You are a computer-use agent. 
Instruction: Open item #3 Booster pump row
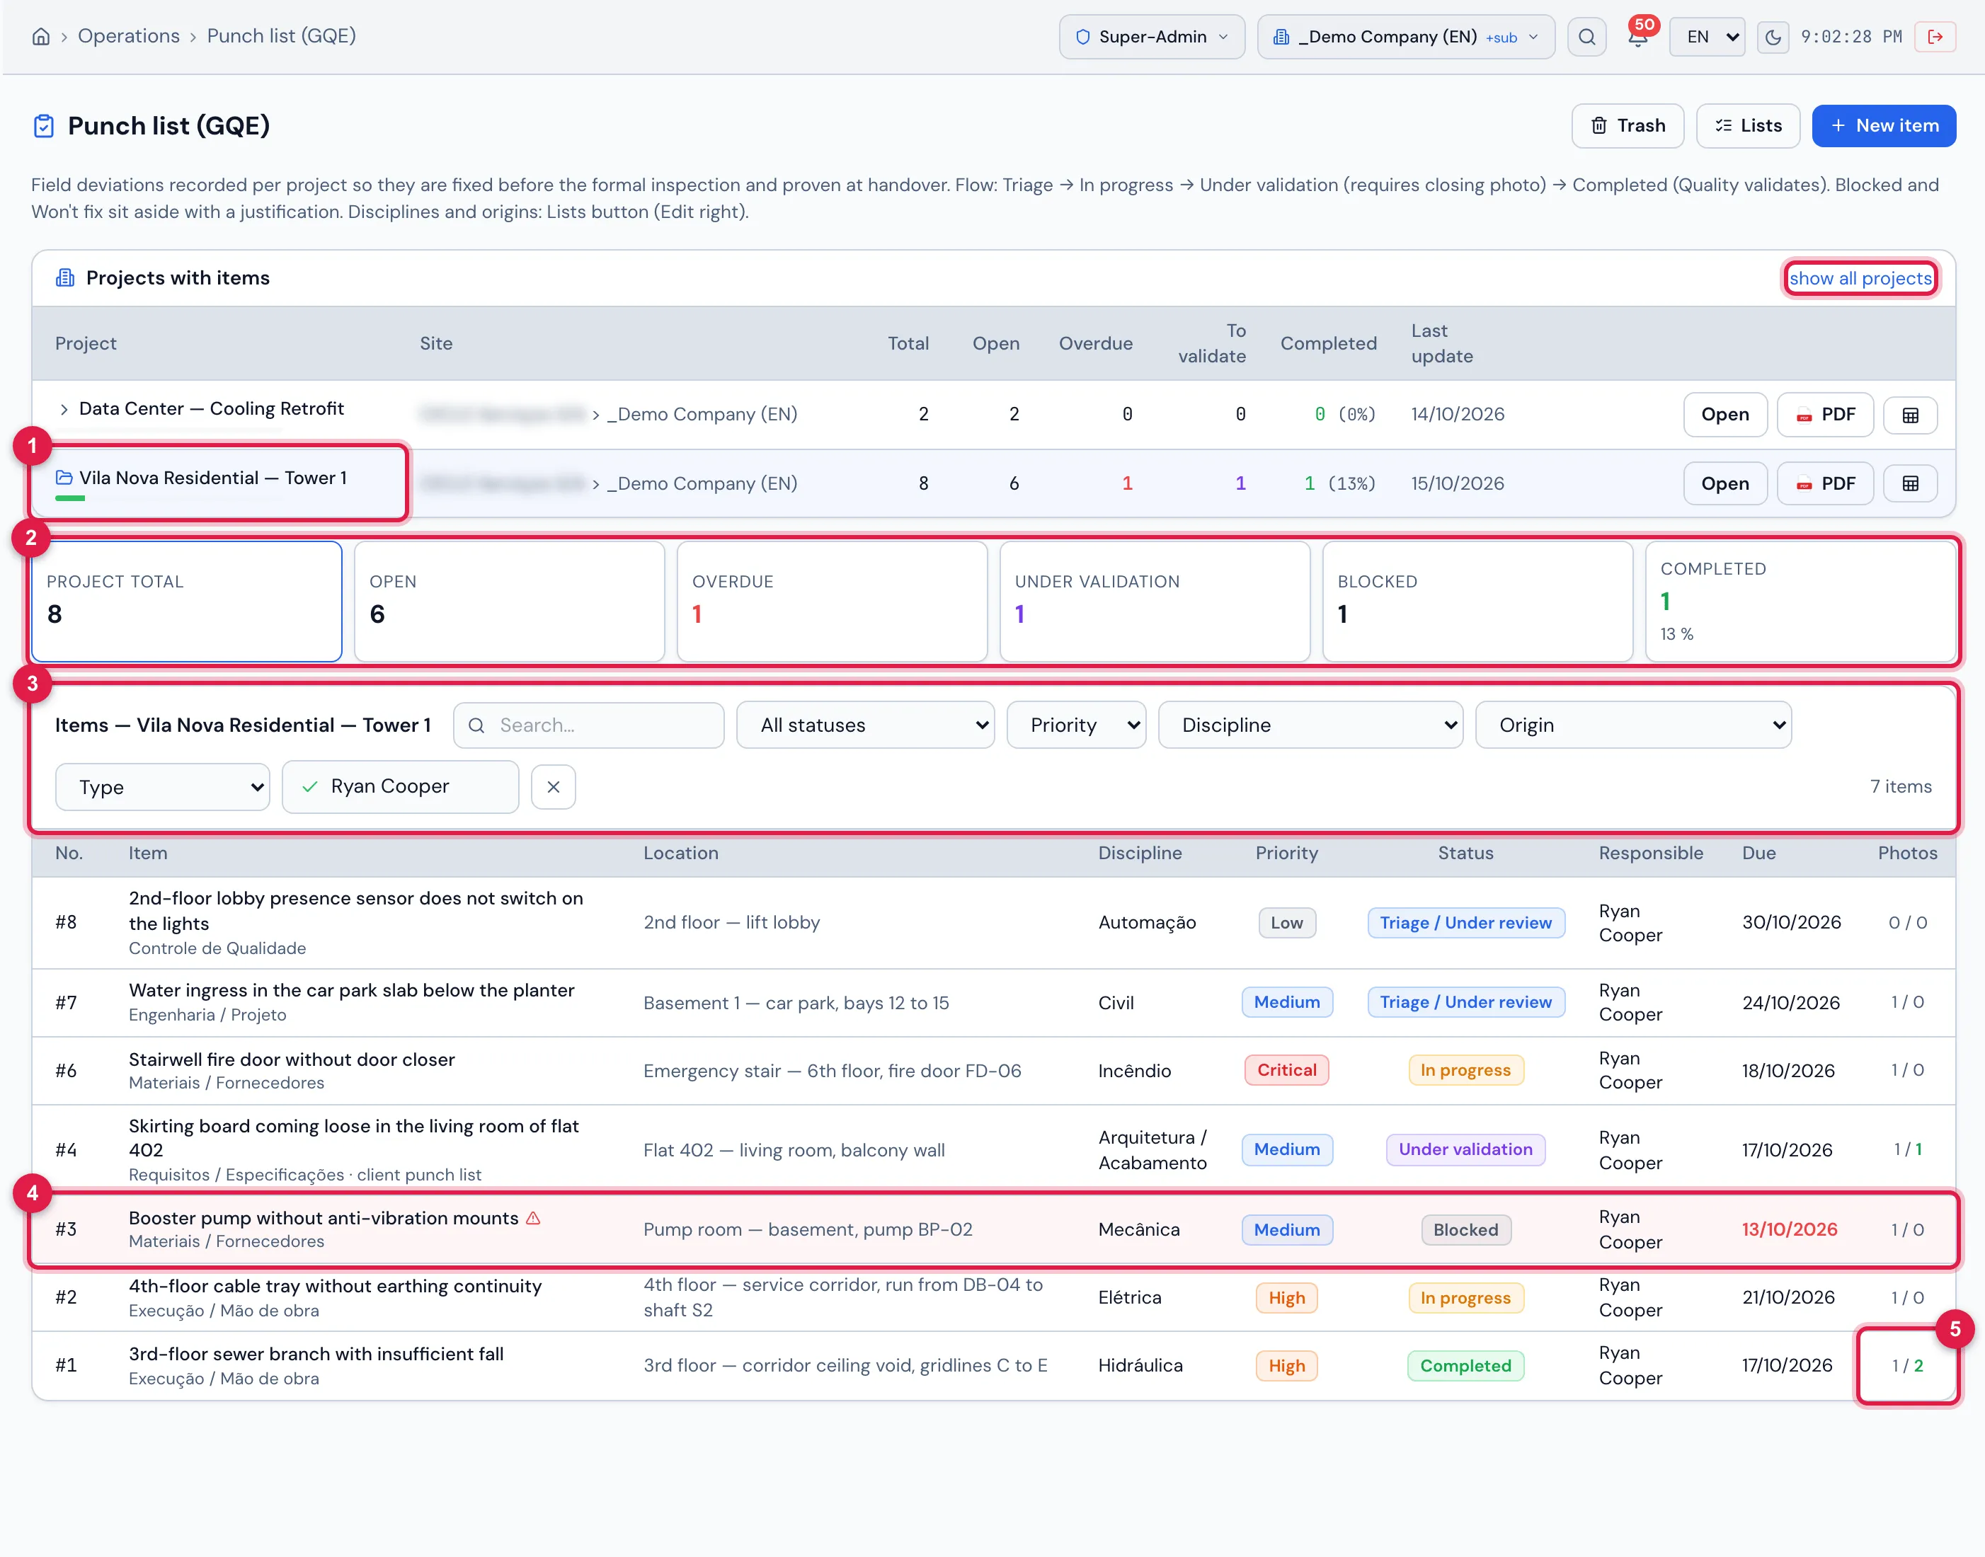(x=994, y=1230)
